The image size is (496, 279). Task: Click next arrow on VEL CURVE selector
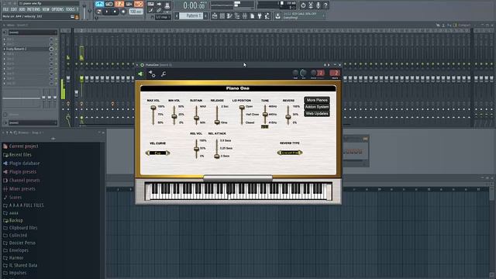(x=168, y=153)
